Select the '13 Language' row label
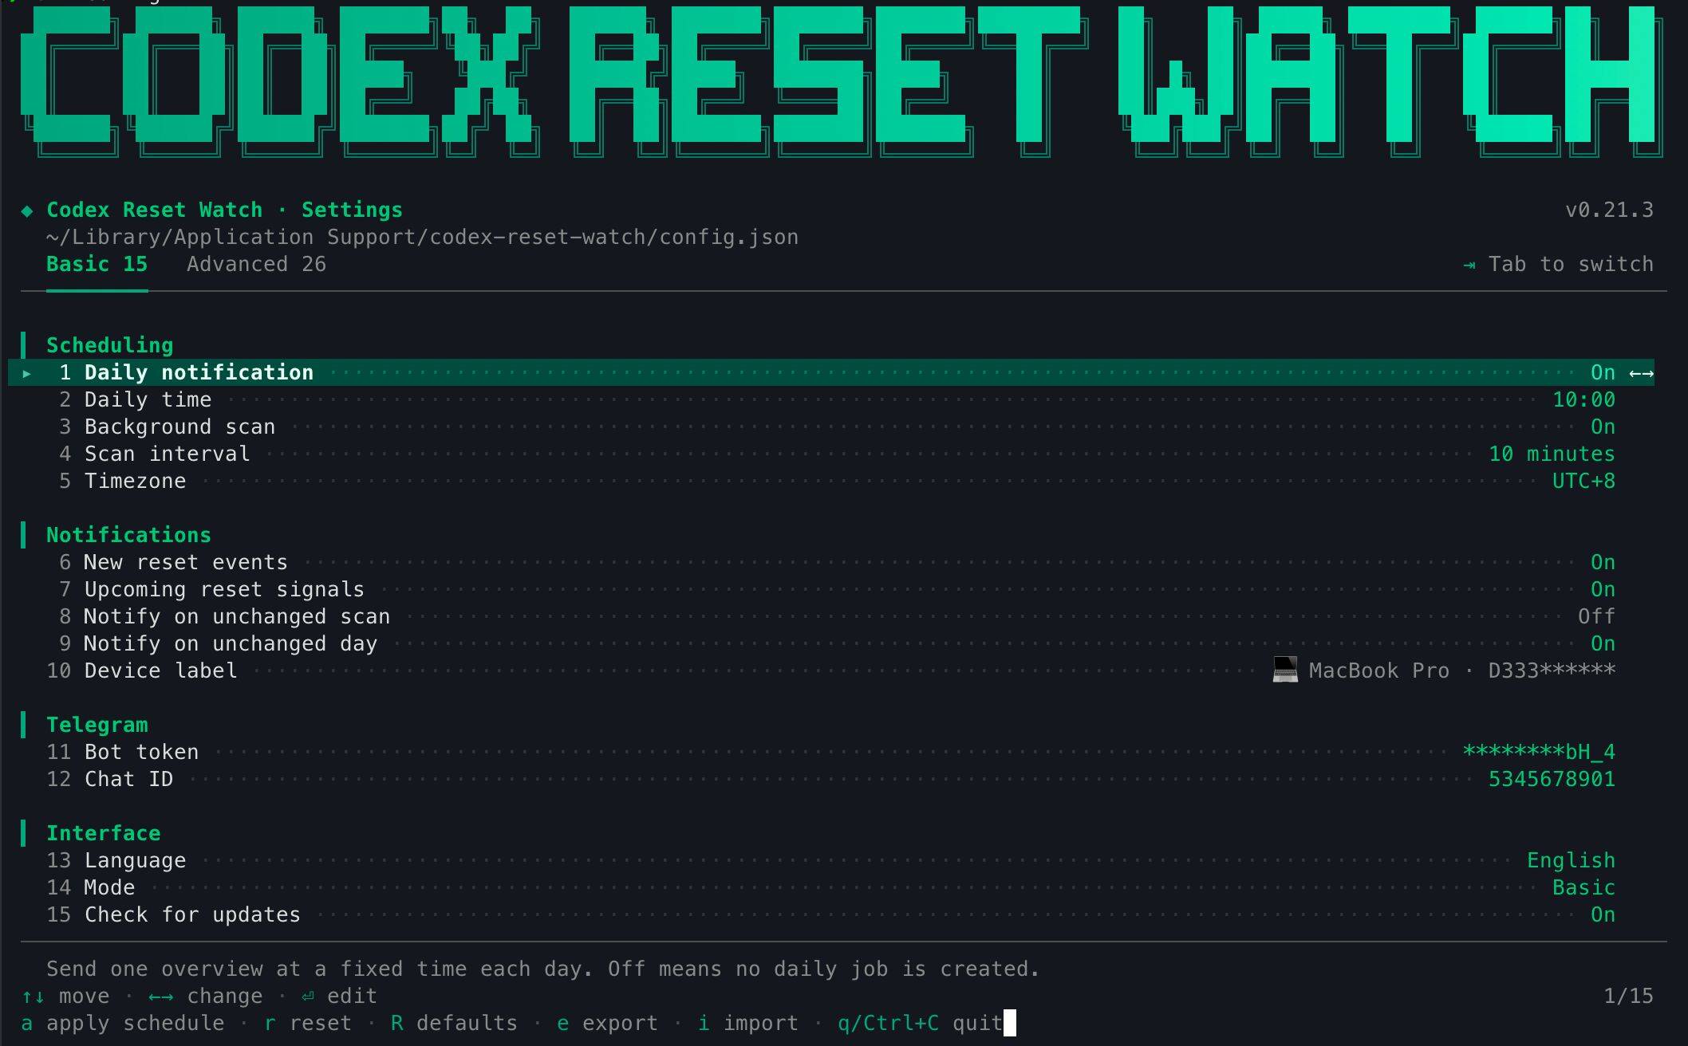The image size is (1688, 1046). point(116,861)
